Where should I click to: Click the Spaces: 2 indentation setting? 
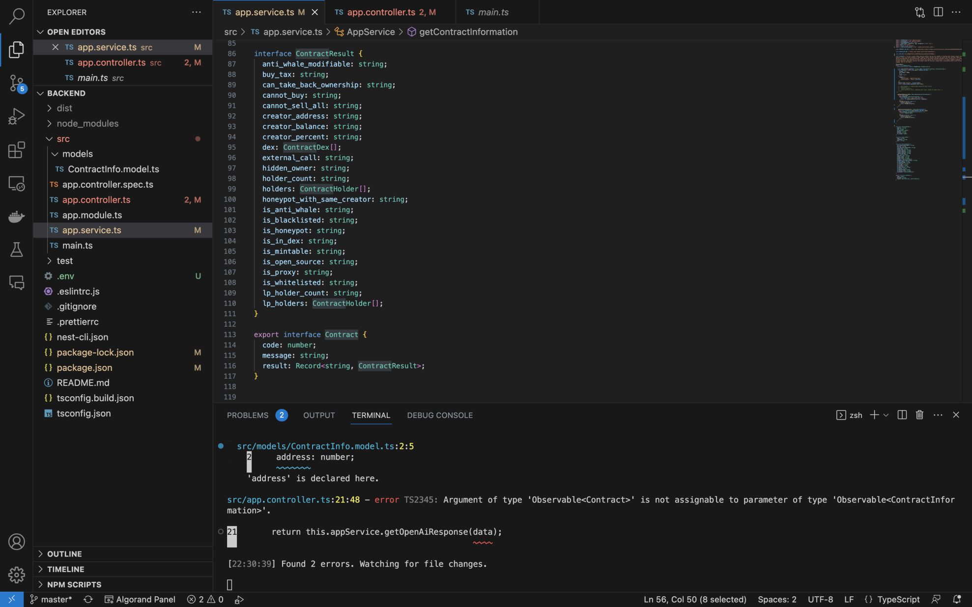777,600
